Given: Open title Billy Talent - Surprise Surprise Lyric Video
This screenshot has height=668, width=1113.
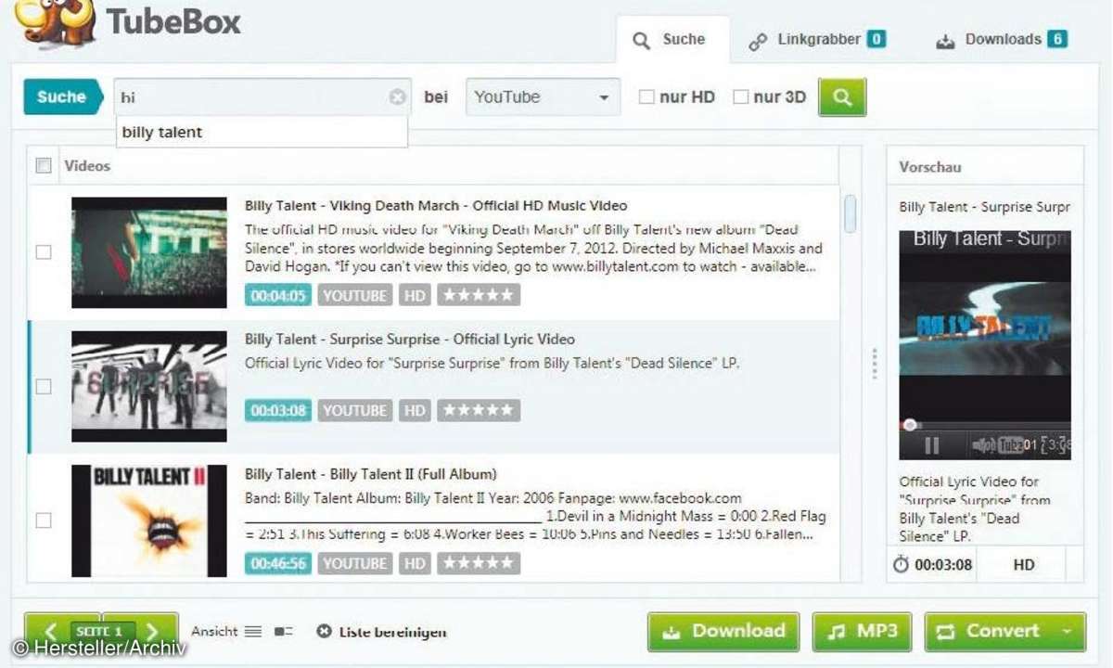Looking at the screenshot, I should pyautogui.click(x=410, y=340).
